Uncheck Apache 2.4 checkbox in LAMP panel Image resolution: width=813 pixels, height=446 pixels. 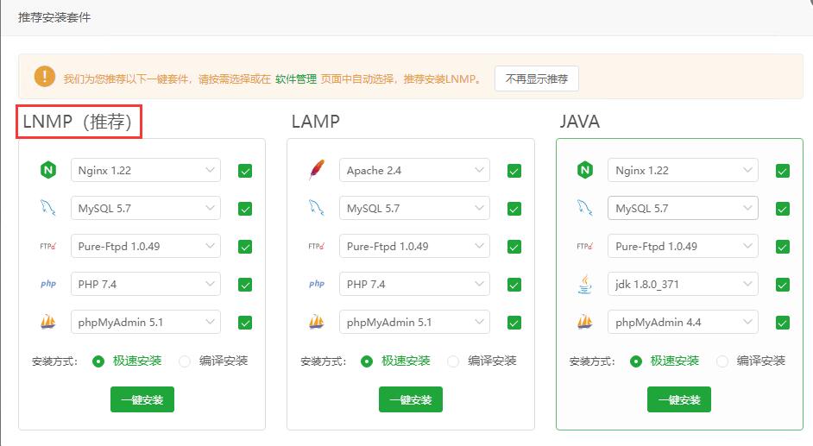514,171
